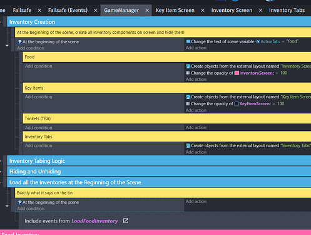Select the Key Items comment
Screen dimensions: 311x235
pos(167,88)
